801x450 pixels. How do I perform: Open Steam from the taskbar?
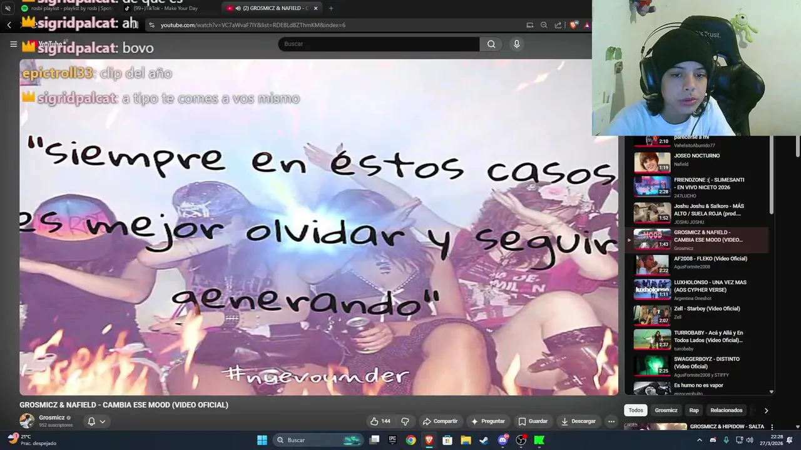tap(484, 440)
